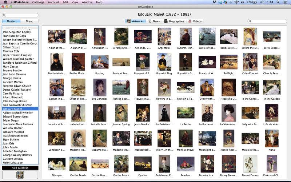Select Henri Lebasque in artist list

tap(20, 162)
